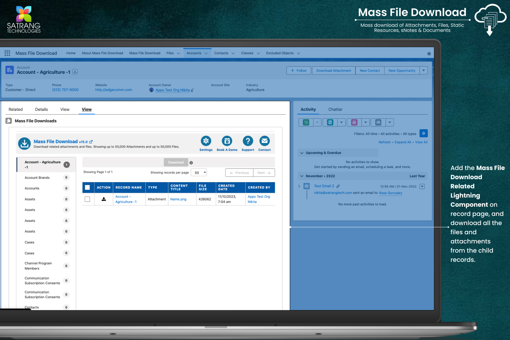Switch to the Chatter tab
Viewport: 510px width, 340px height.
click(335, 109)
